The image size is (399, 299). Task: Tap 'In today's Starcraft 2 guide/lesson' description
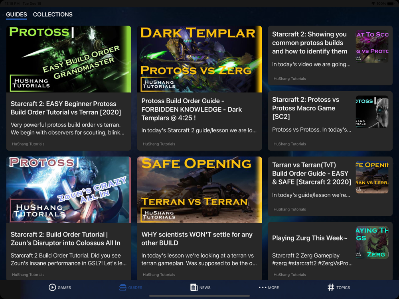(199, 130)
